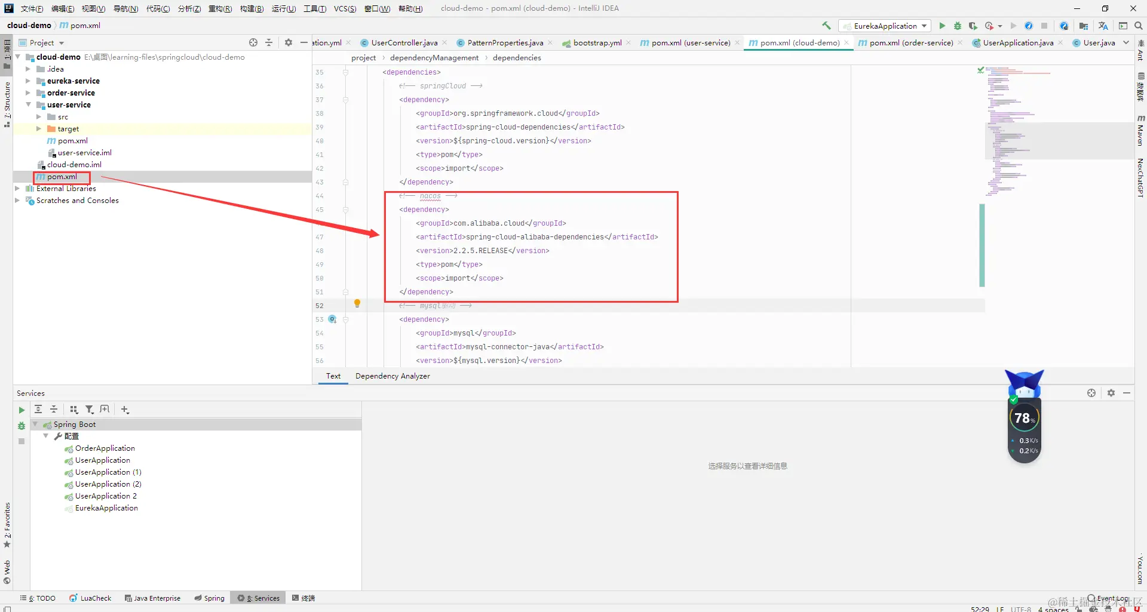Open Project panel settings gear
1147x612 pixels.
[289, 42]
